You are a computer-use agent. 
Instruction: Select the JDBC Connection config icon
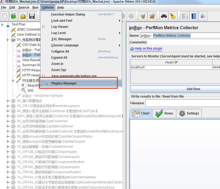[13, 29]
